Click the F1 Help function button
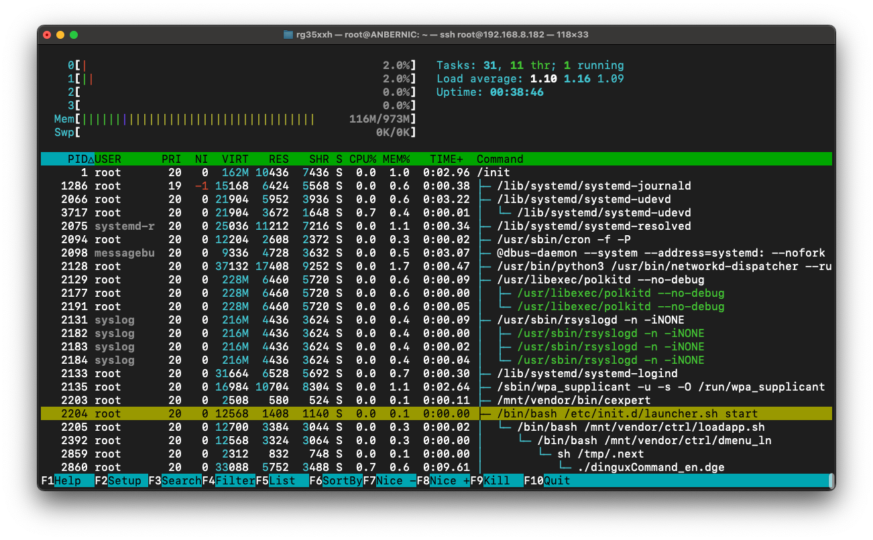Screen dimensions: 873x540 click(x=68, y=480)
